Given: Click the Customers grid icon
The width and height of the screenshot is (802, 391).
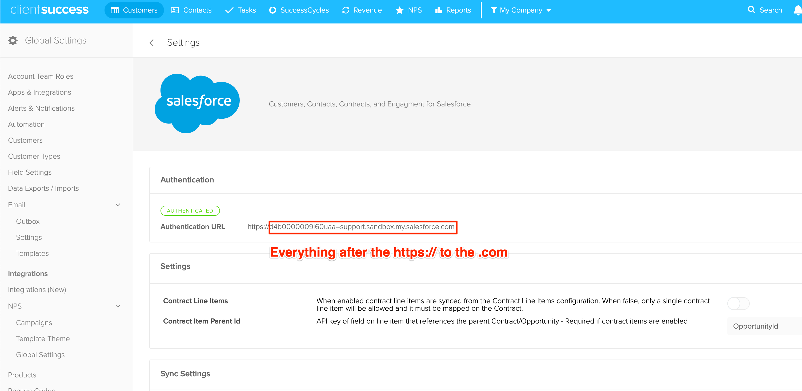Looking at the screenshot, I should (x=115, y=10).
